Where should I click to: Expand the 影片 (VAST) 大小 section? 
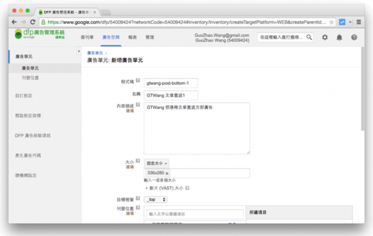pyautogui.click(x=146, y=188)
